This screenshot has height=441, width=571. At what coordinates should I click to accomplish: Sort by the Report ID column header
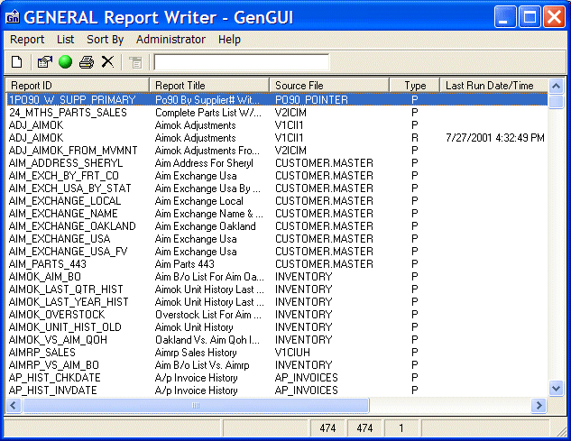[x=77, y=86]
